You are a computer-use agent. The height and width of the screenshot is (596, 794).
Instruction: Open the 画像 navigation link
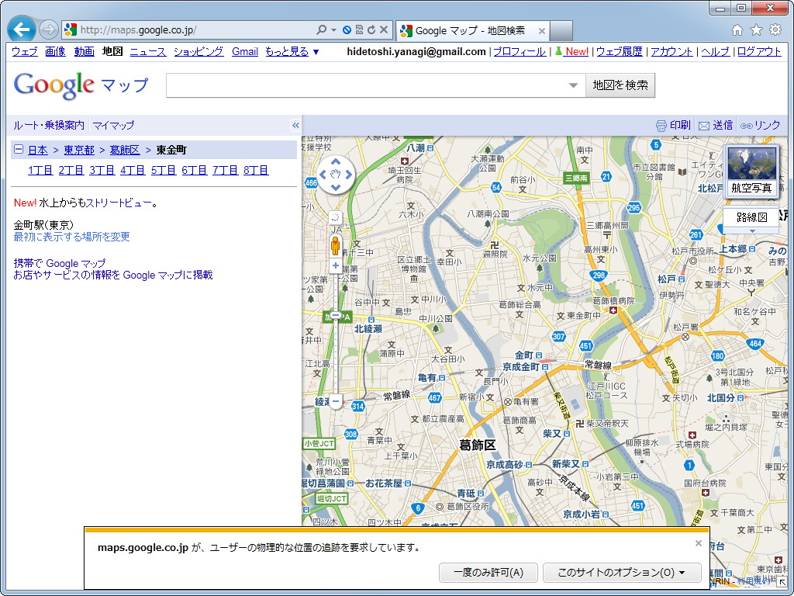(x=55, y=51)
